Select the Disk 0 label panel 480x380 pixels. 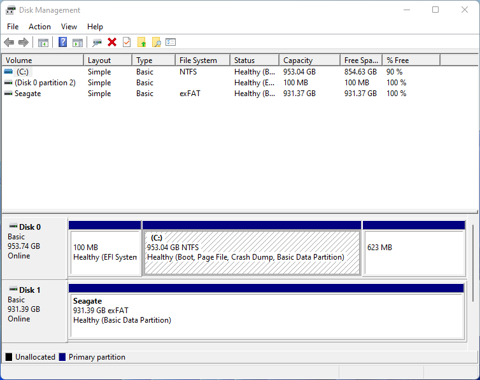pos(34,248)
